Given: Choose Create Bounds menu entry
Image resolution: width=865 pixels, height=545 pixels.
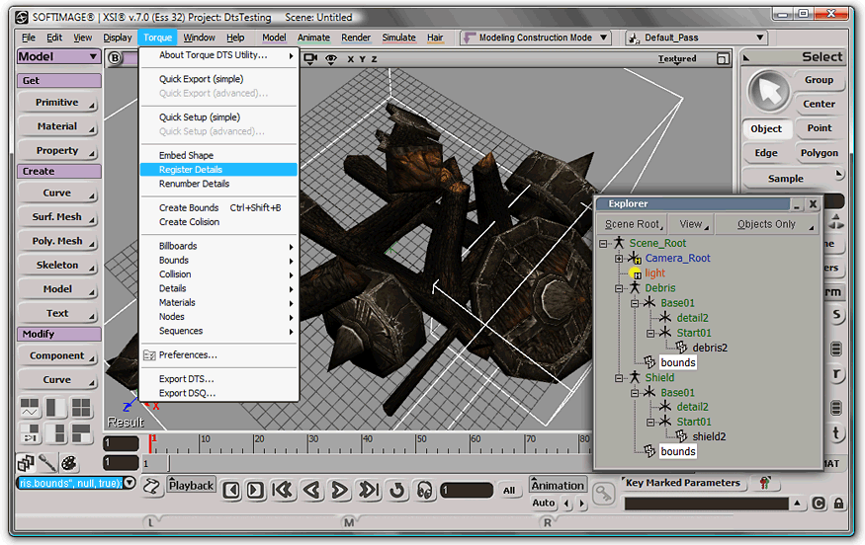Looking at the screenshot, I should pyautogui.click(x=218, y=207).
